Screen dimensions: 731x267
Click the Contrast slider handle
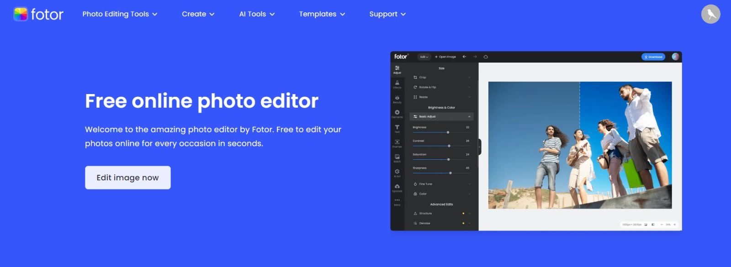pyautogui.click(x=449, y=146)
